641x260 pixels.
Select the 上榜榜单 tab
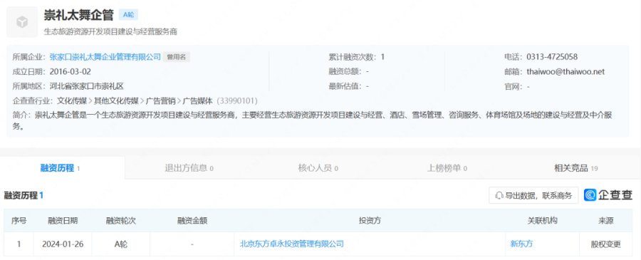[447, 168]
